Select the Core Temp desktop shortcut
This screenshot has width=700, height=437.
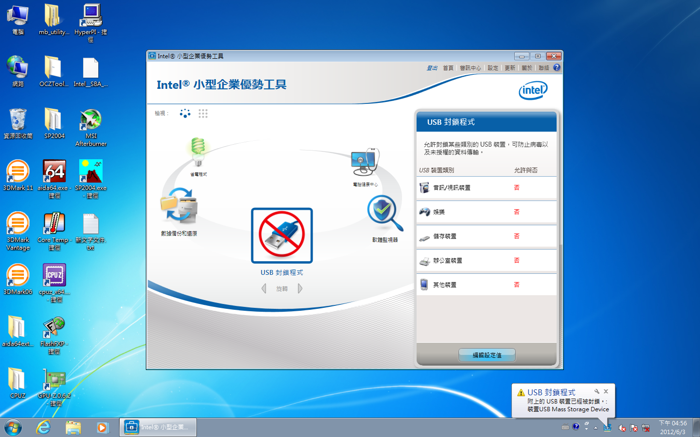click(x=54, y=231)
